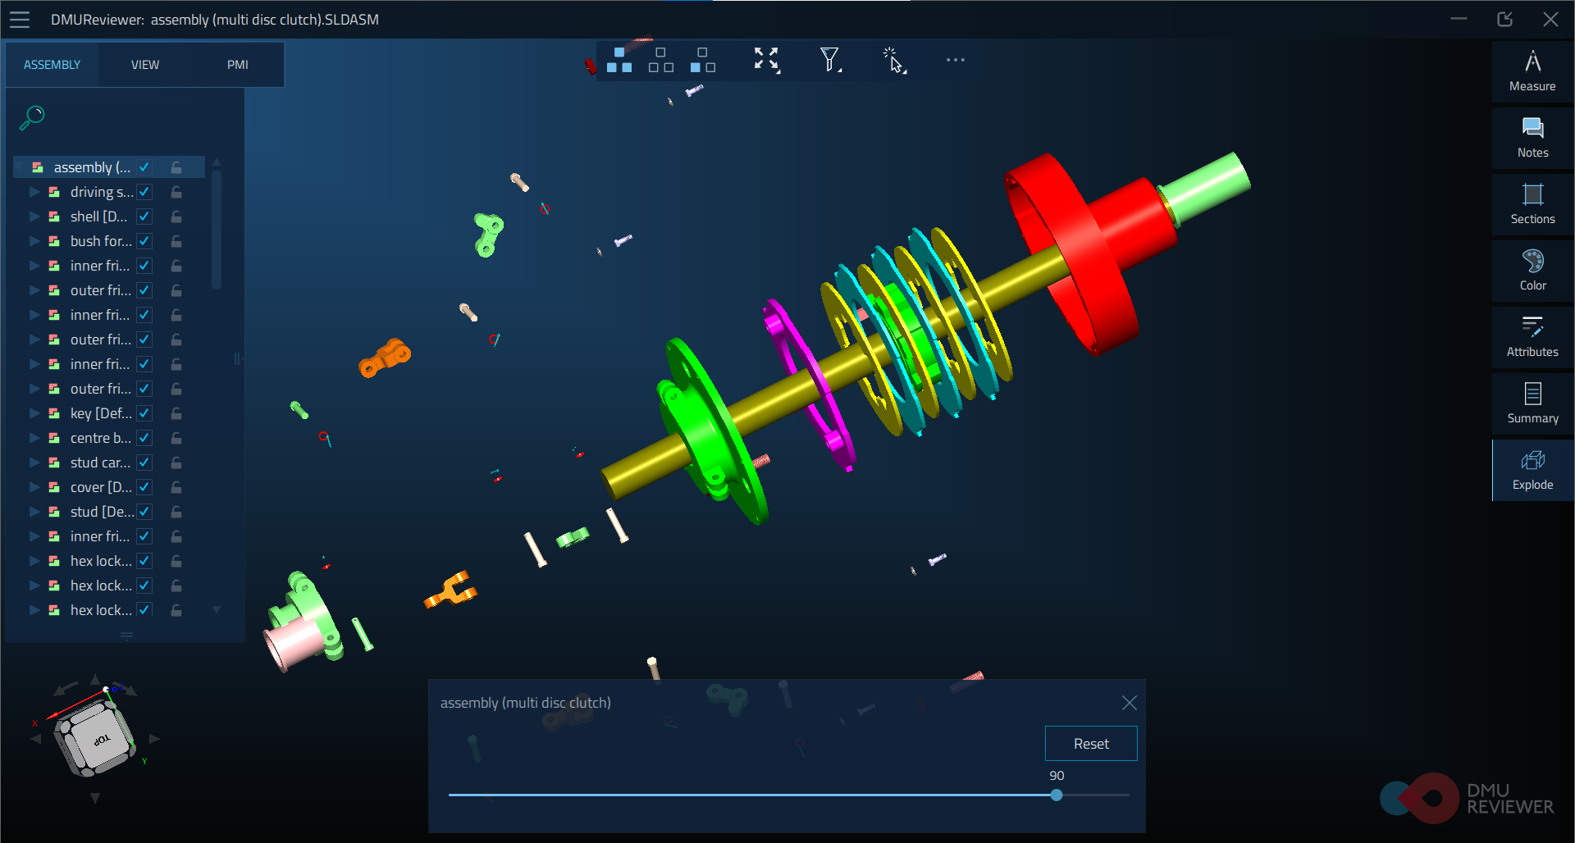Open the filter tool in the toolbar
Viewport: 1575px width, 843px height.
coord(829,59)
